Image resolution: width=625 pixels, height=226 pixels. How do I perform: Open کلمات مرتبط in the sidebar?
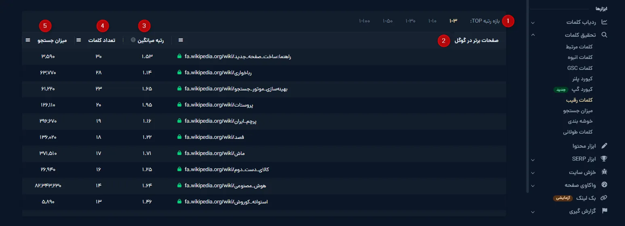(x=580, y=47)
